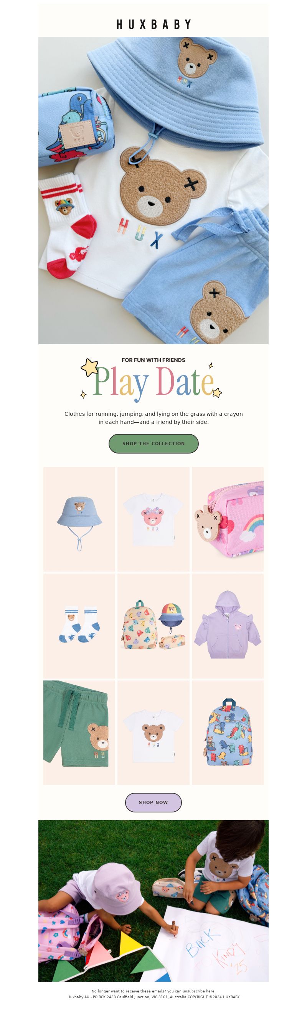Click the HUXBABY logo header
Viewport: 307px width, 1024px height.
coord(153,25)
